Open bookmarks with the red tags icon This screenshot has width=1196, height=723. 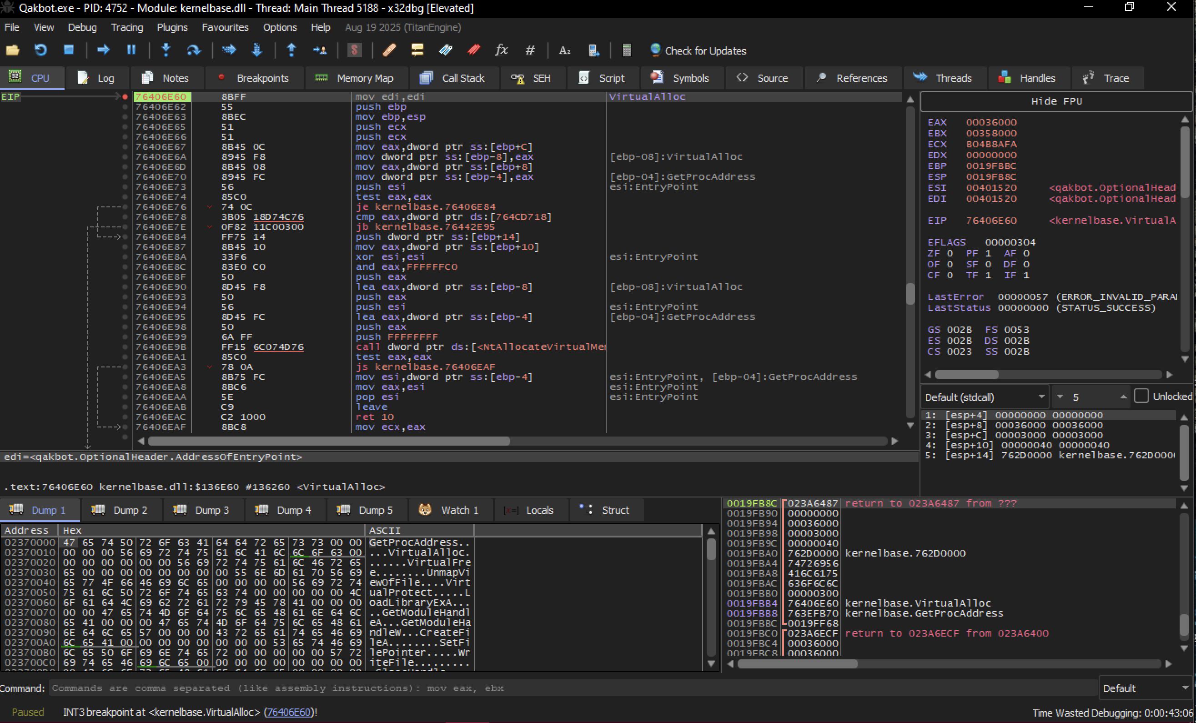[474, 50]
